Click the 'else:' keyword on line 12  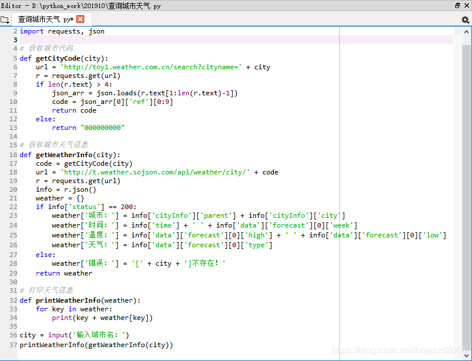click(46, 120)
